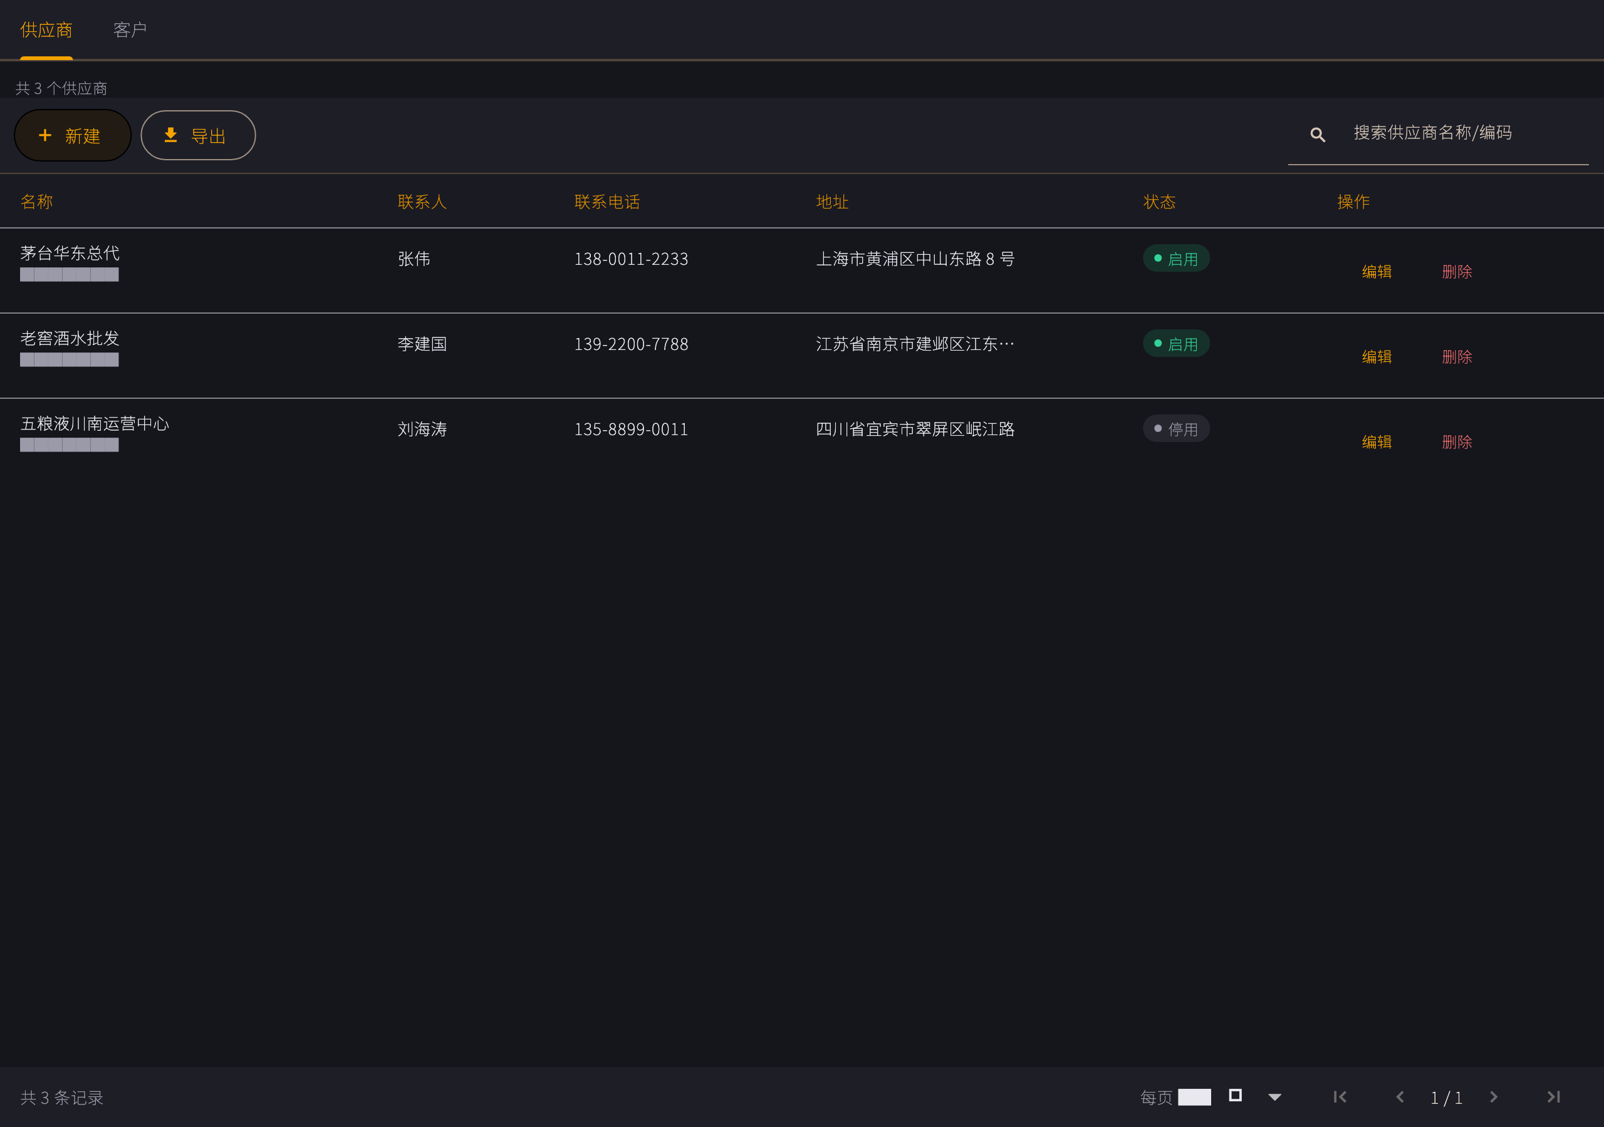This screenshot has width=1604, height=1127.
Task: Click the page indicator 1 / 1
Action: [x=1446, y=1098]
